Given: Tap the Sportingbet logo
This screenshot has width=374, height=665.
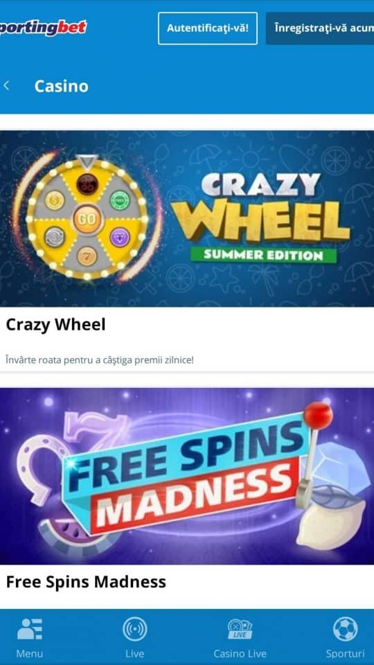Looking at the screenshot, I should tap(43, 28).
